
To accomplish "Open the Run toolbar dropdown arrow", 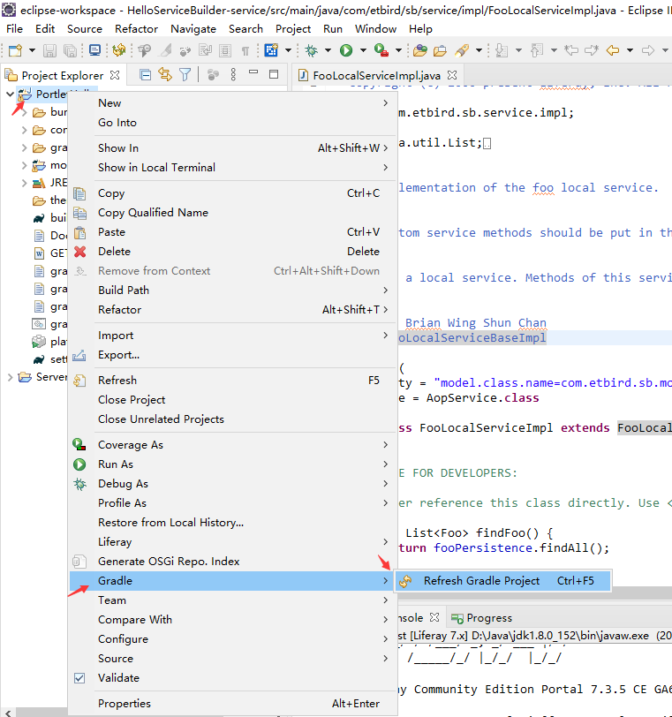I will (x=361, y=51).
